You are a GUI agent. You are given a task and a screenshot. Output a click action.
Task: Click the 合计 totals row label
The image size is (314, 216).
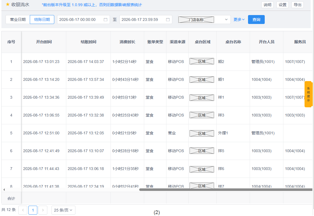[x=11, y=198]
